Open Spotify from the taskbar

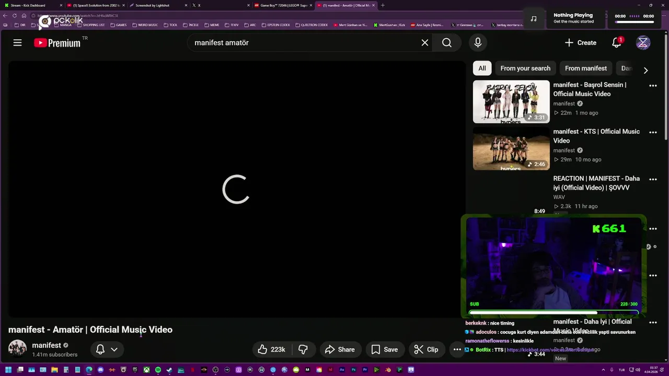[158, 370]
